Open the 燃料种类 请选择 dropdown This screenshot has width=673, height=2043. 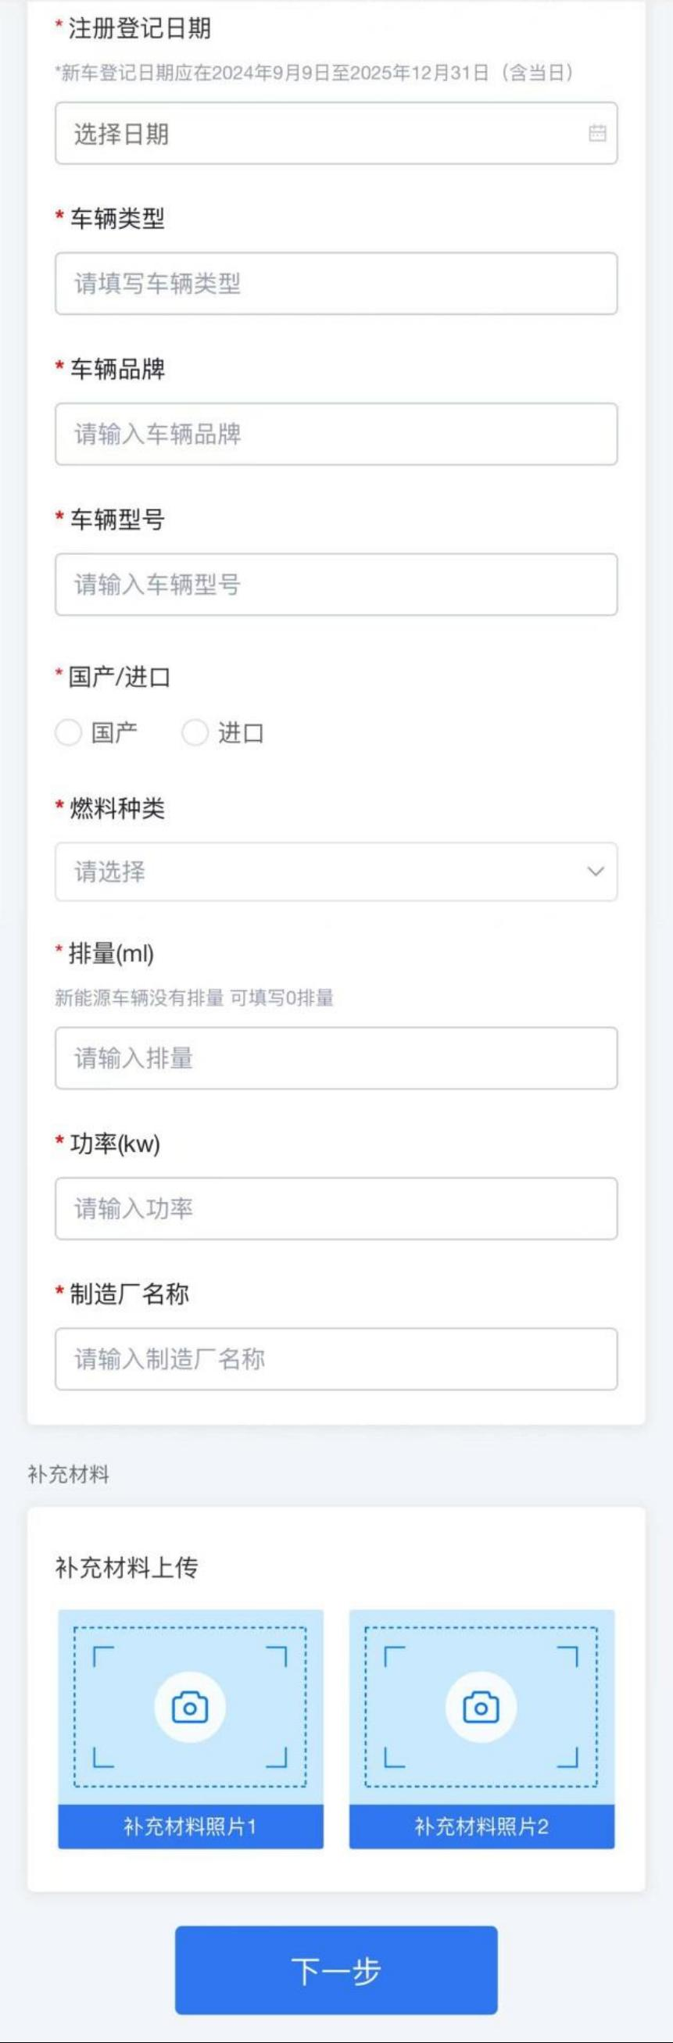click(336, 871)
